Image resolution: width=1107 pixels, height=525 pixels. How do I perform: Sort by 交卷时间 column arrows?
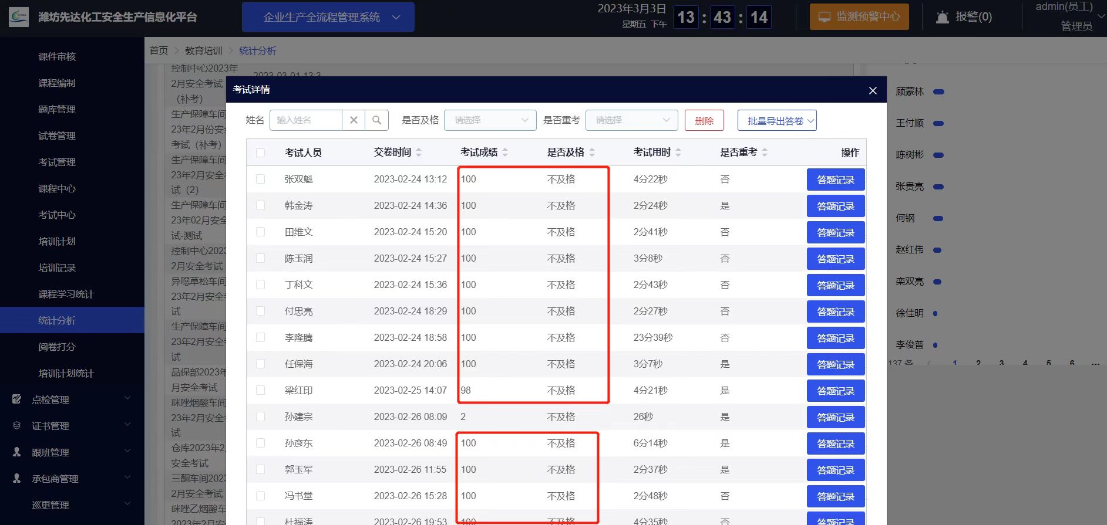pyautogui.click(x=419, y=153)
